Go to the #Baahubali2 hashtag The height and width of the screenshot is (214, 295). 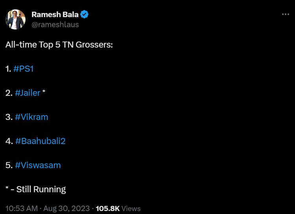pos(40,141)
